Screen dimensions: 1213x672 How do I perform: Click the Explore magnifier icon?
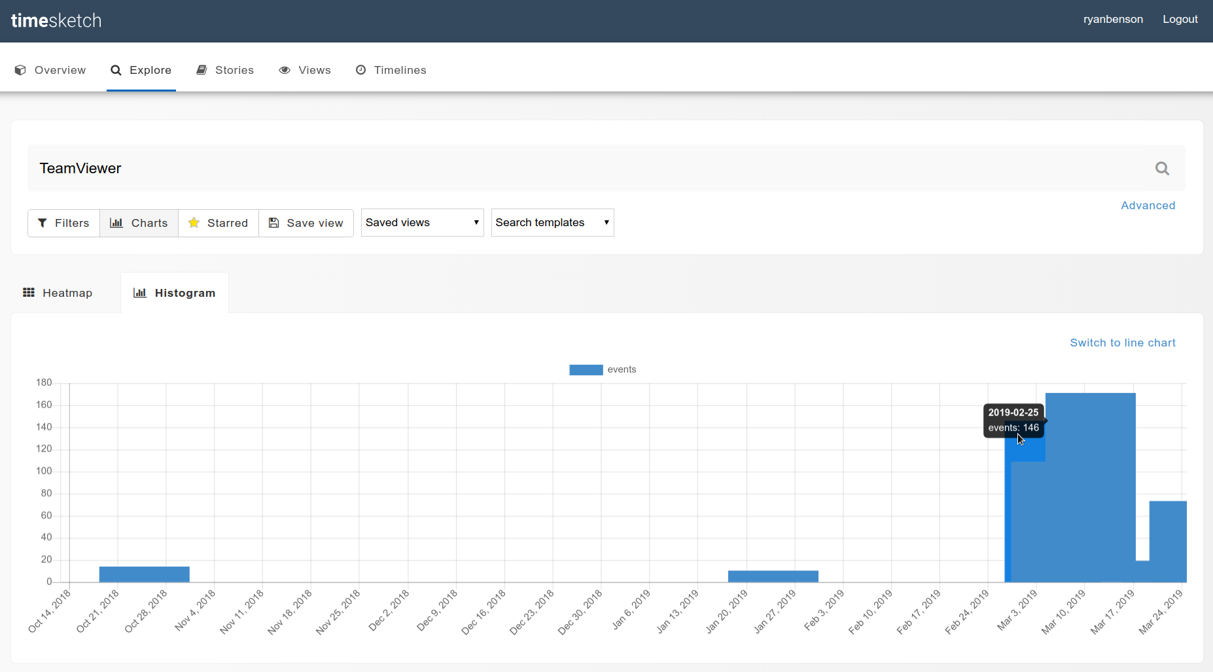tap(116, 70)
